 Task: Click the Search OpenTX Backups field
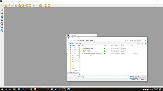[138, 41]
